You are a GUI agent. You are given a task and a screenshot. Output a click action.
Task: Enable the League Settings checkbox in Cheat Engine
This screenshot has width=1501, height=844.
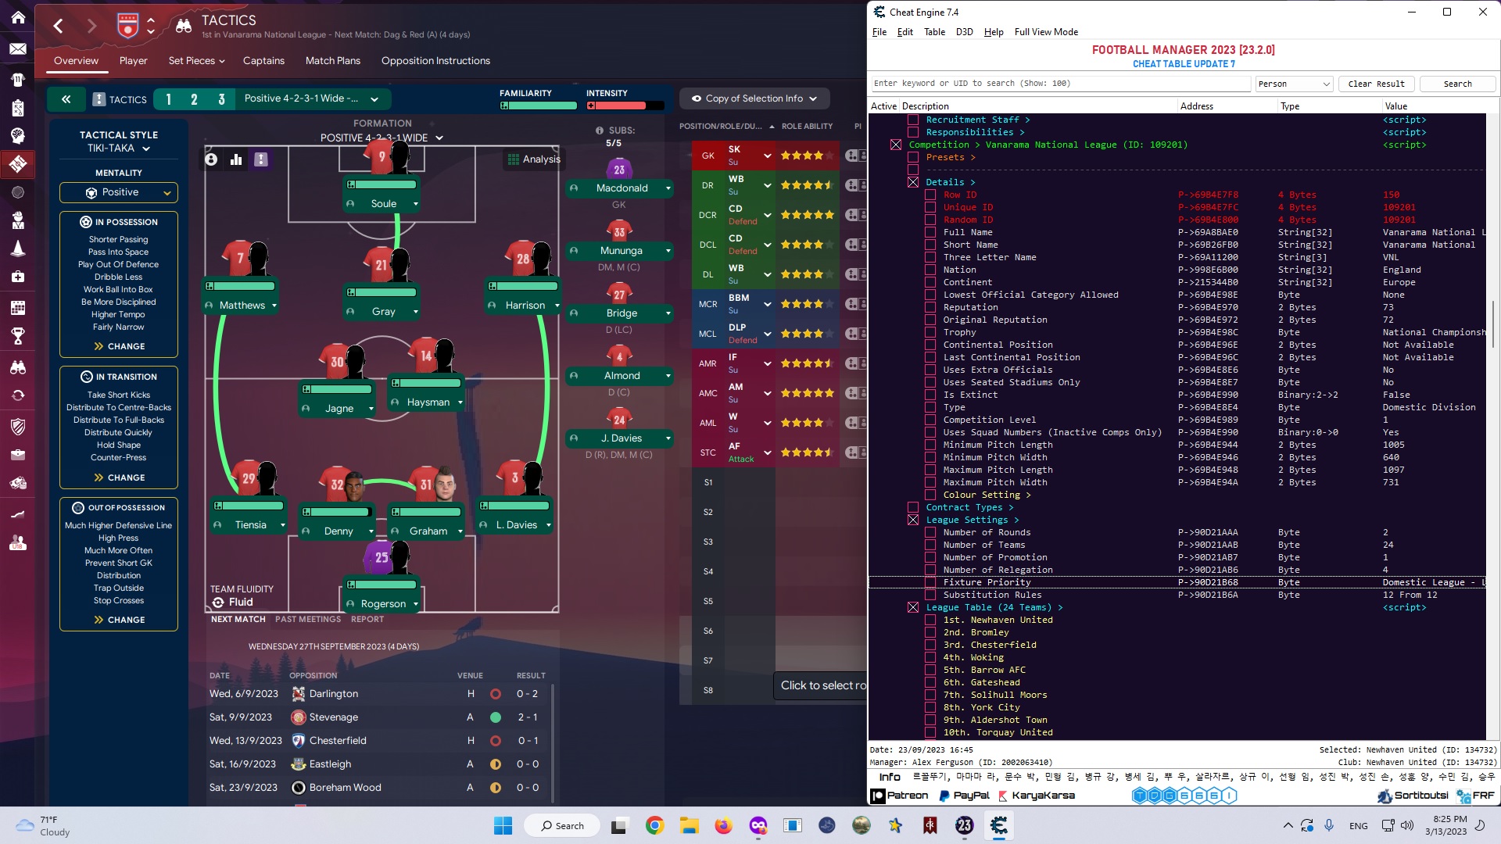[912, 520]
